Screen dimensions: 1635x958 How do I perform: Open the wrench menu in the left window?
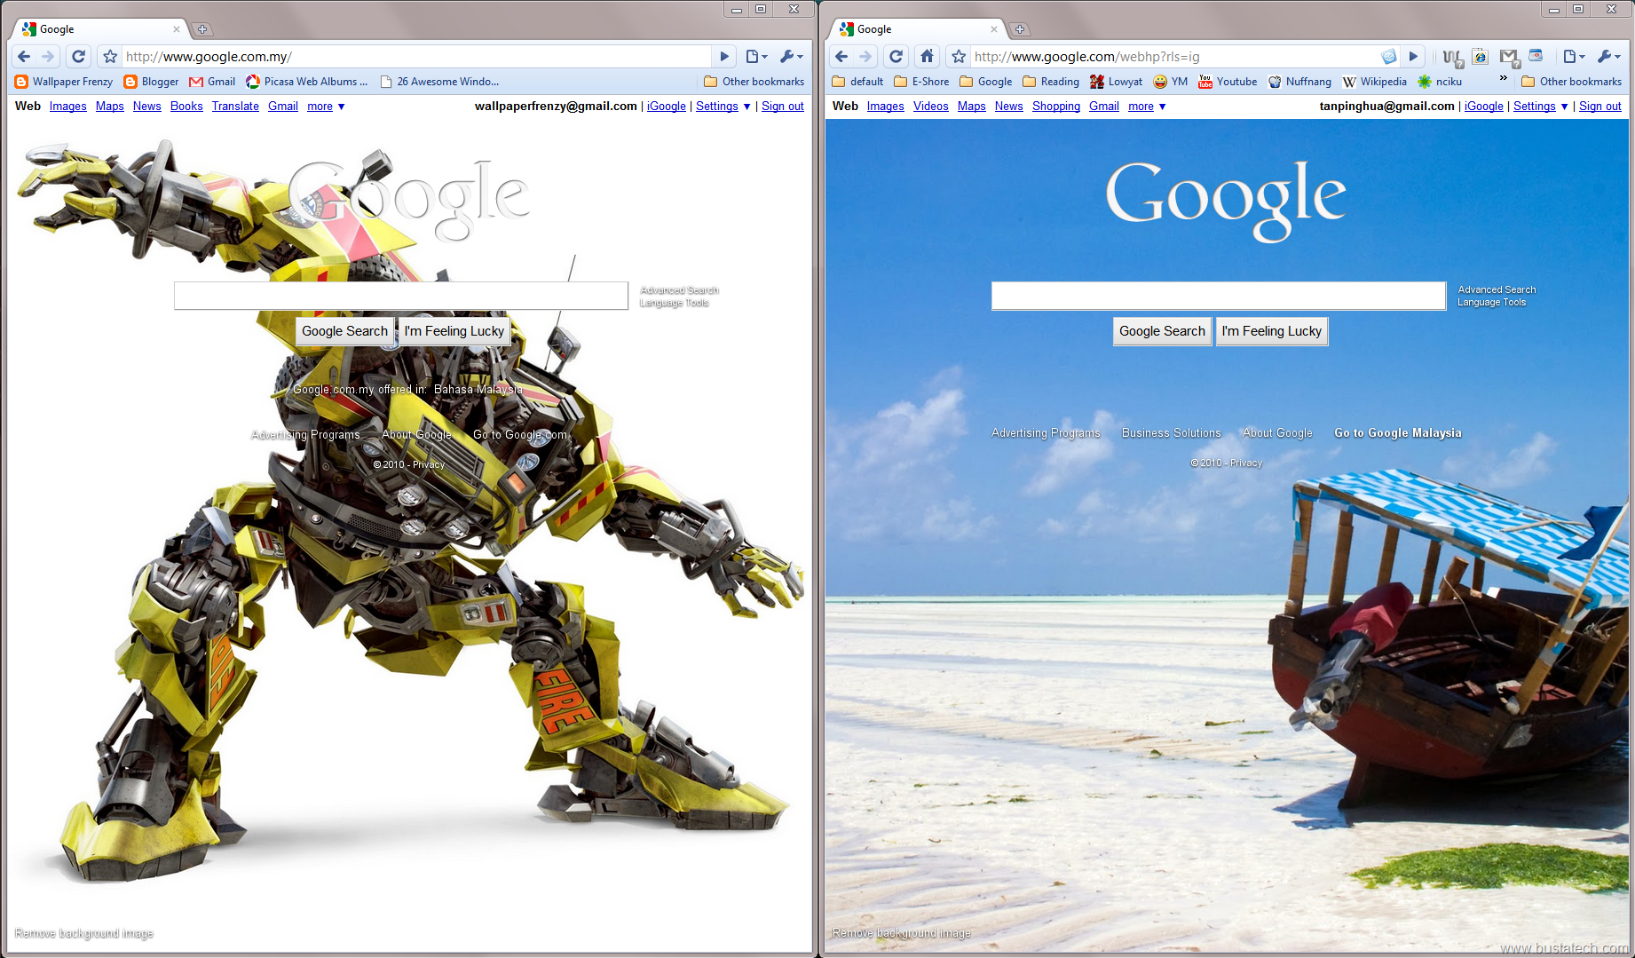click(791, 57)
